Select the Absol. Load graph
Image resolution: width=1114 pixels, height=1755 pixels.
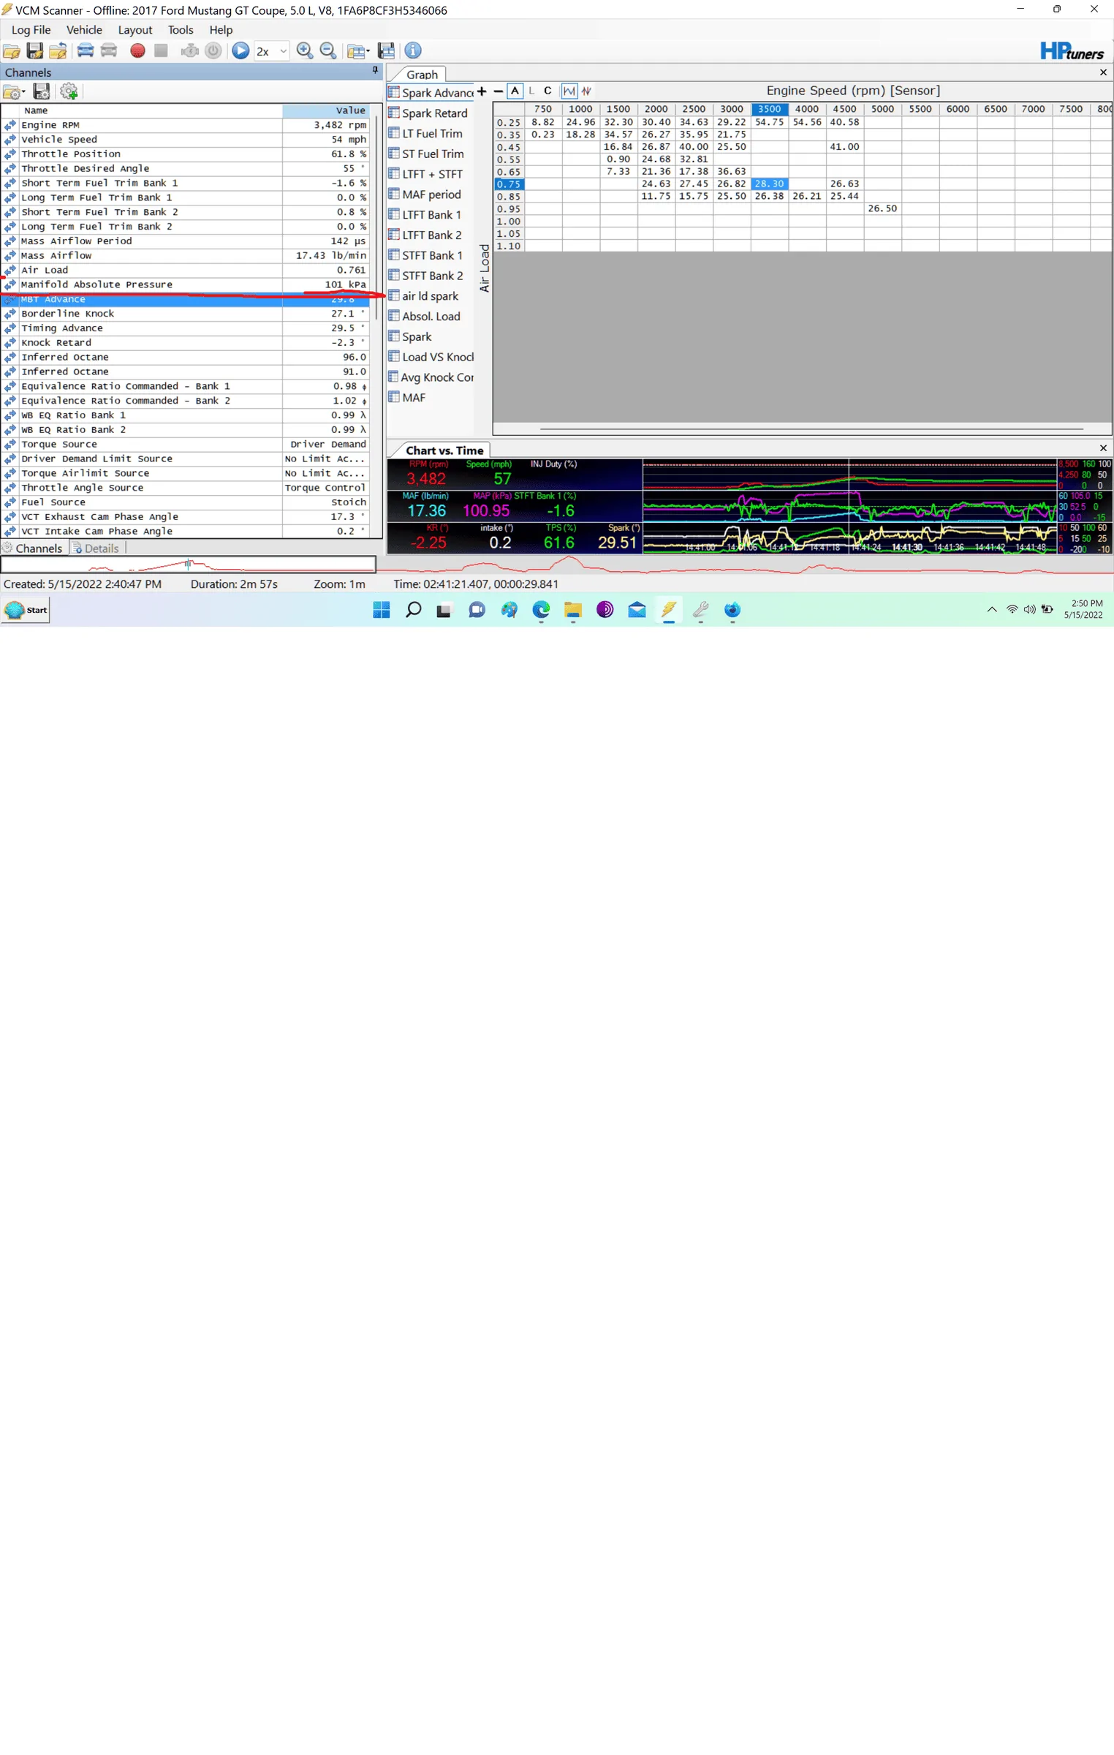[x=425, y=317]
